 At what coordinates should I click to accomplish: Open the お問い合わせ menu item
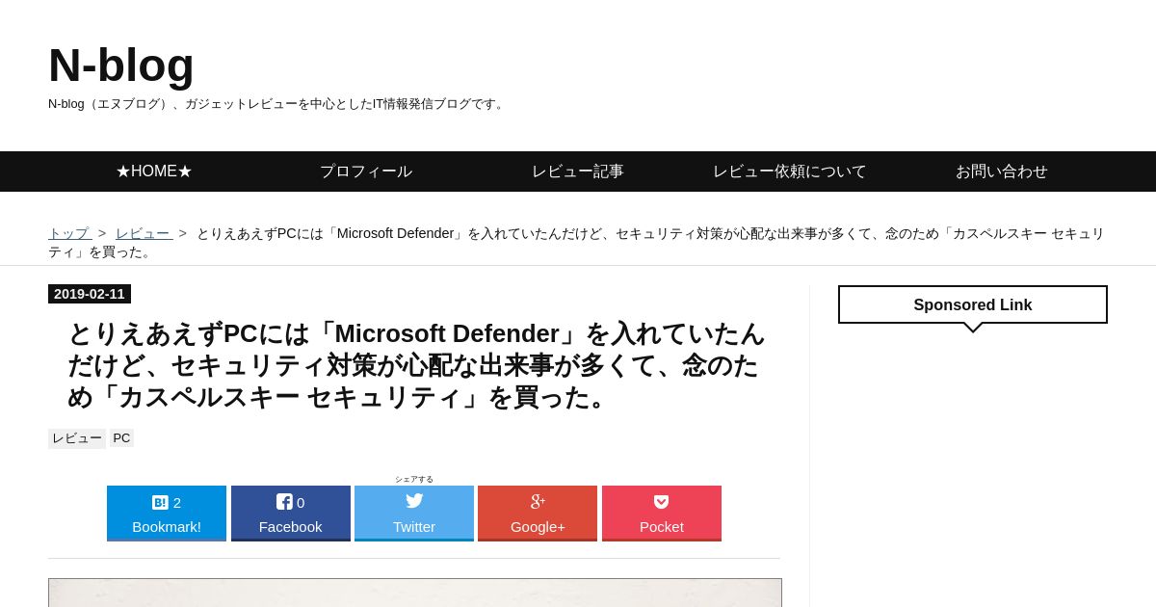(x=1002, y=172)
